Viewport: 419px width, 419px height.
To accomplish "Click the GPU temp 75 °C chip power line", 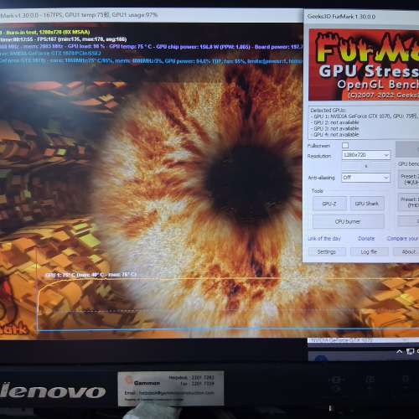I will pos(151,47).
